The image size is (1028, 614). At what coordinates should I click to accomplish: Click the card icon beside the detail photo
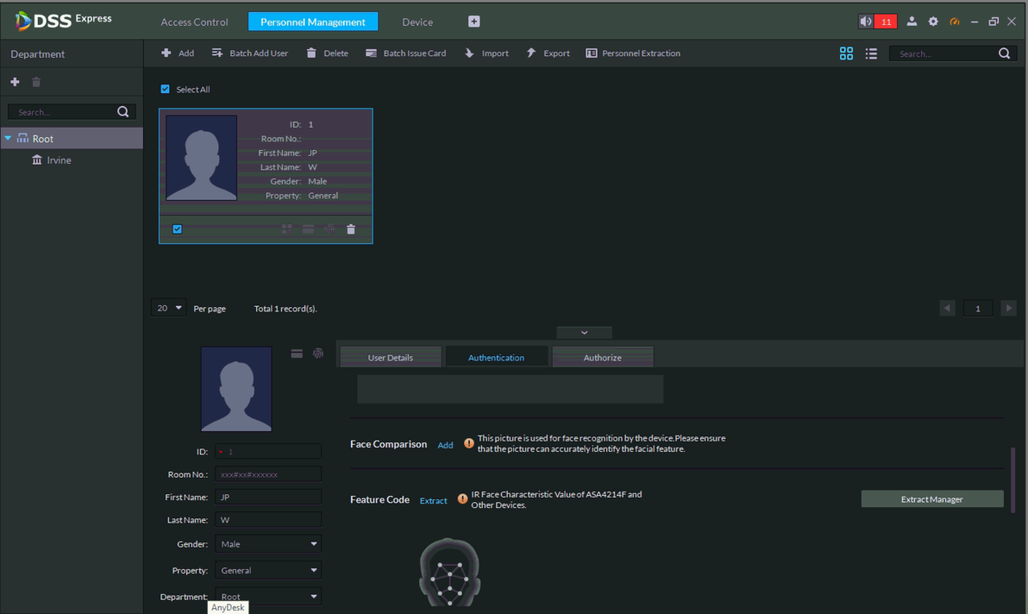pos(297,353)
